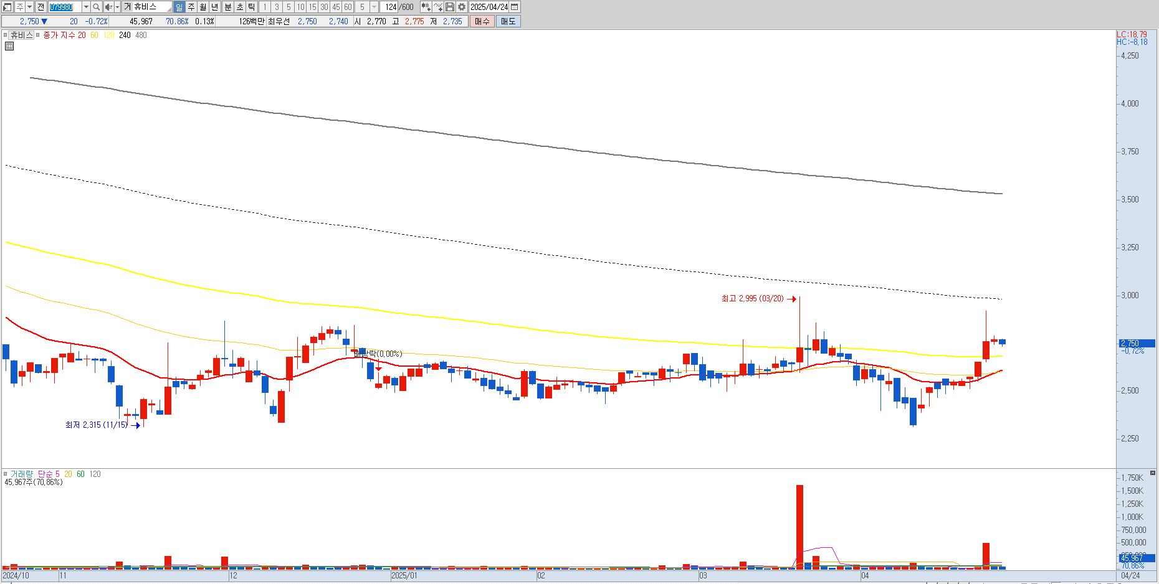The width and height of the screenshot is (1159, 584).
Task: Select the 3 interval button
Action: pyautogui.click(x=277, y=7)
